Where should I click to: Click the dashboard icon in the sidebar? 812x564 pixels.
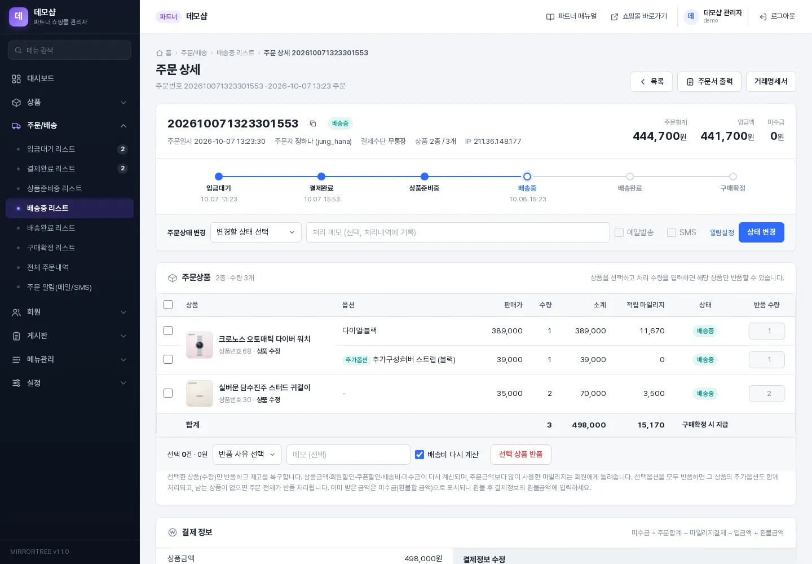[x=16, y=79]
